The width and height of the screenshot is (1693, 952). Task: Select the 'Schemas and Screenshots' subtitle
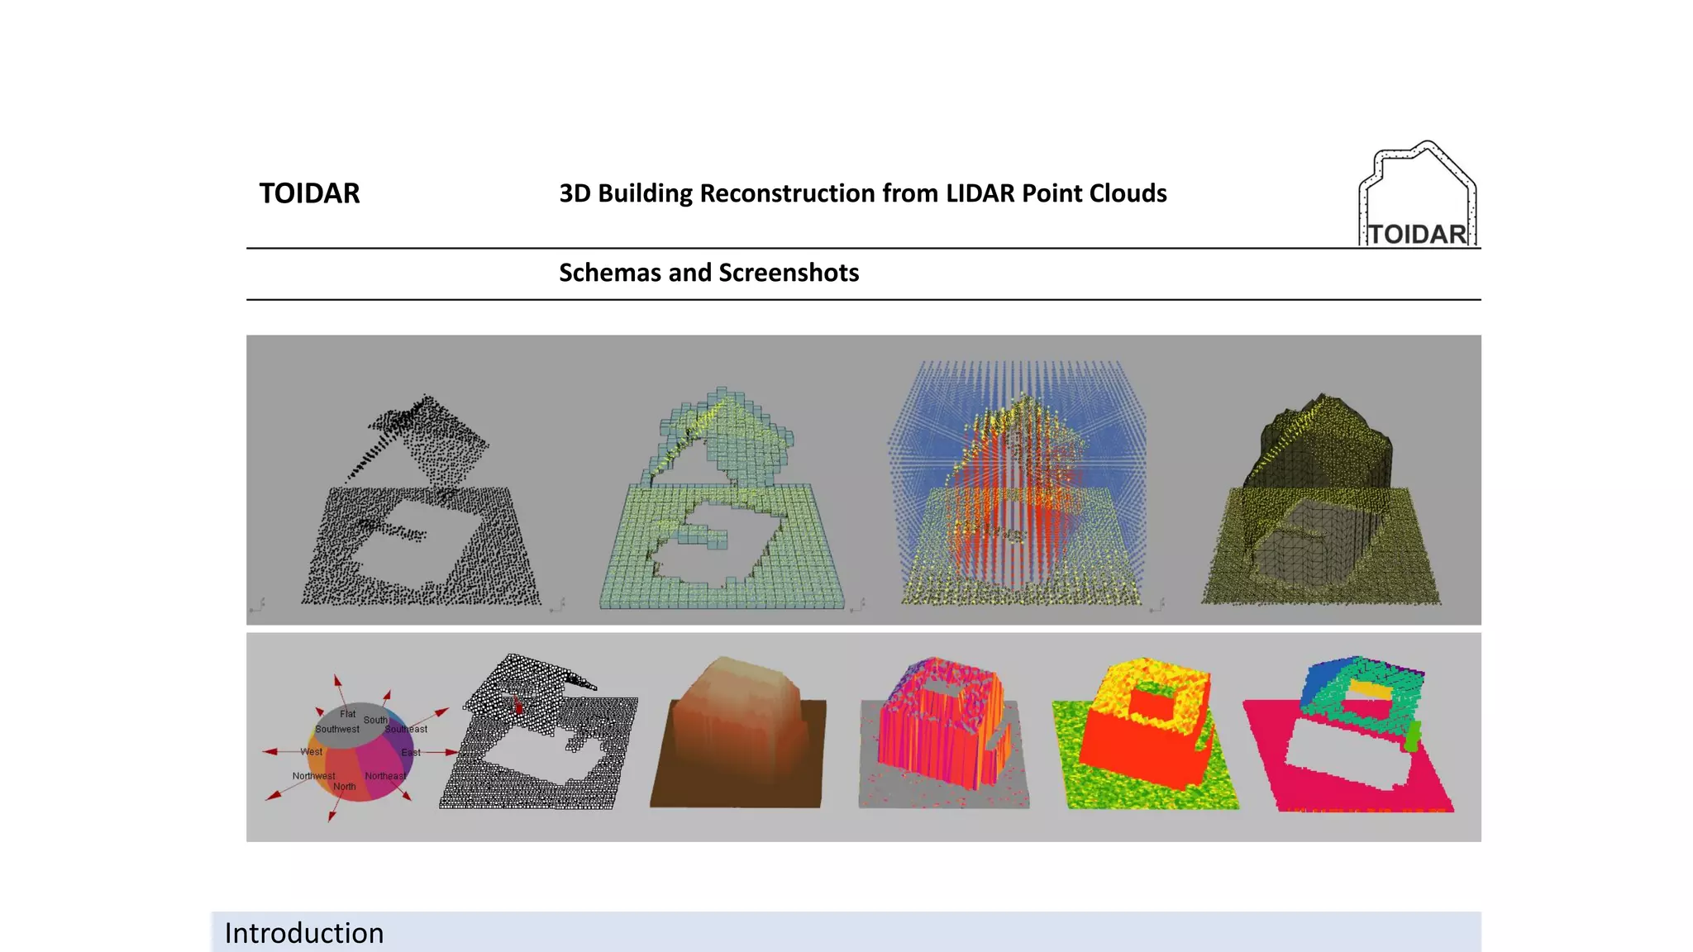(708, 273)
